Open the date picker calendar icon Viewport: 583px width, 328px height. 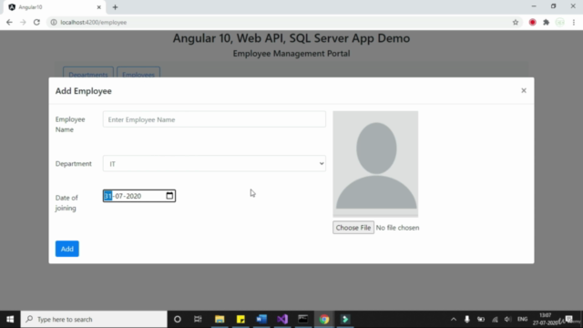click(169, 196)
